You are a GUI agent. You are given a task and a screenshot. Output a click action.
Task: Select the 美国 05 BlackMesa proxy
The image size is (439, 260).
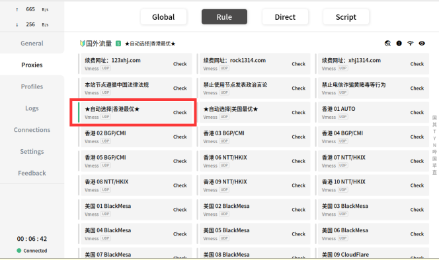click(254, 234)
